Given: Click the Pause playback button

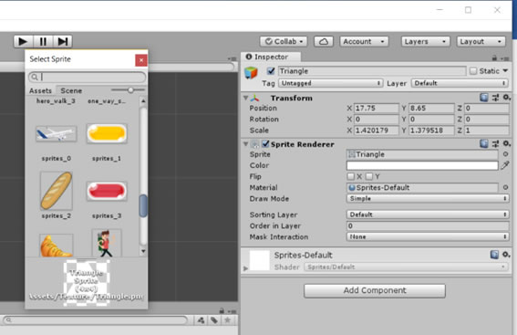Looking at the screenshot, I should 43,42.
